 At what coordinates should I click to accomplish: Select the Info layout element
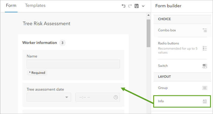pos(182,101)
